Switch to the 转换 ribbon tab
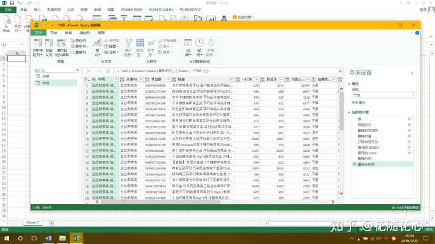435x244 pixels. coord(68,33)
